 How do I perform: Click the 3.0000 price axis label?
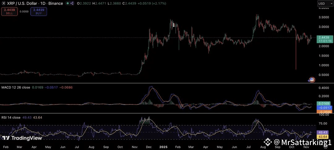point(324,27)
